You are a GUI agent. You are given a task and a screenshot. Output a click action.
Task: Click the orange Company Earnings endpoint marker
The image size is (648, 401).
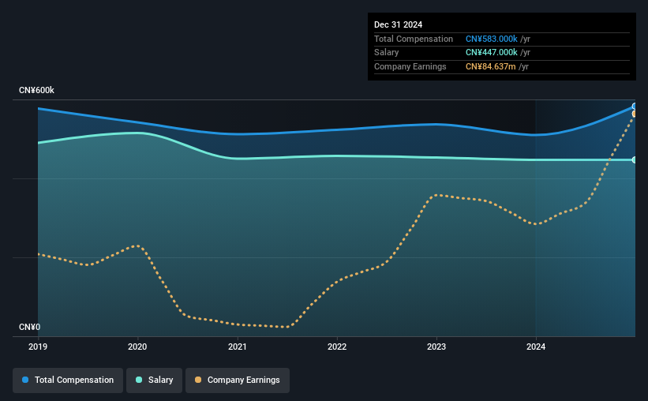(634, 114)
